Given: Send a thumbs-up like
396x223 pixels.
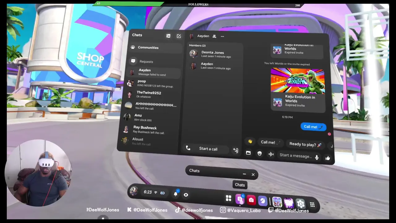Looking at the screenshot, I should click(328, 158).
